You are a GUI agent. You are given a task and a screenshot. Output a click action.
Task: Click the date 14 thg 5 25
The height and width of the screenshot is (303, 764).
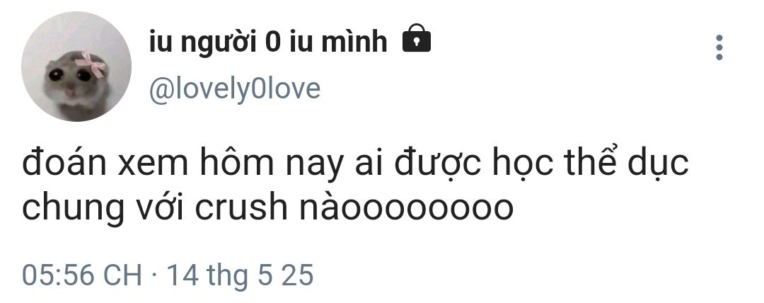pyautogui.click(x=241, y=275)
